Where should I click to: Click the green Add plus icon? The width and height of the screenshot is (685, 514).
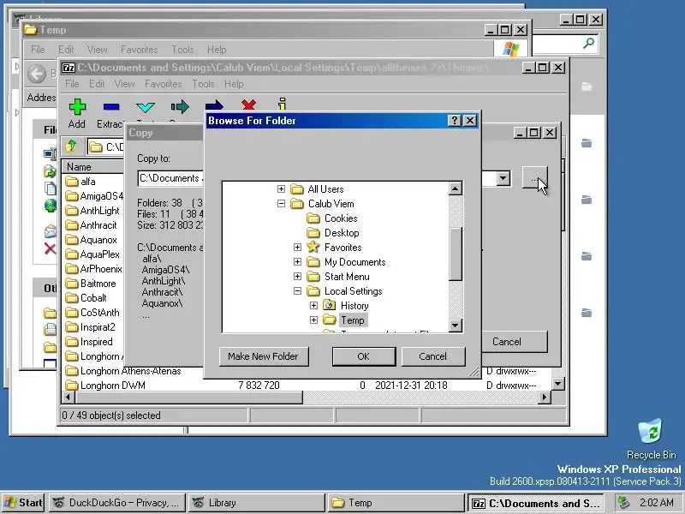click(x=77, y=106)
